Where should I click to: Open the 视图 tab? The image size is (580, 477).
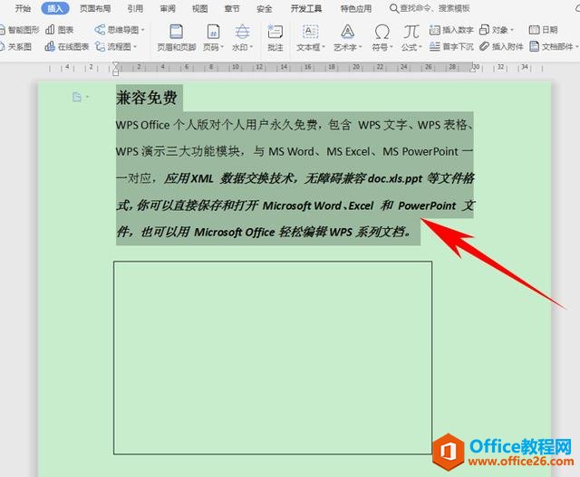pyautogui.click(x=199, y=8)
